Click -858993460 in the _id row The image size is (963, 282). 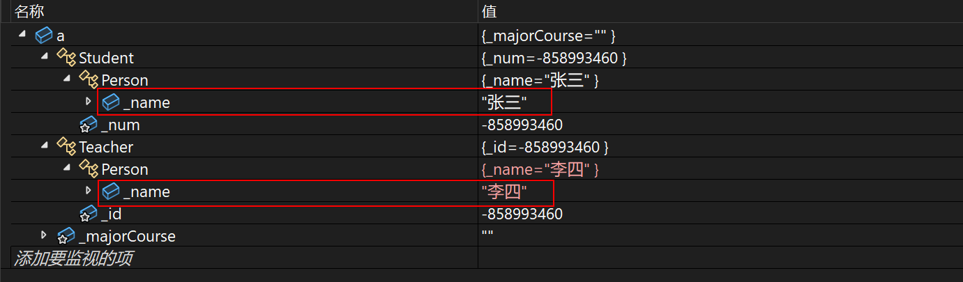coord(522,214)
